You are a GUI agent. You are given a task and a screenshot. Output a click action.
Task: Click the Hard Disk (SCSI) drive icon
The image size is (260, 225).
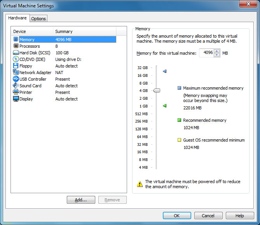[x=16, y=53]
